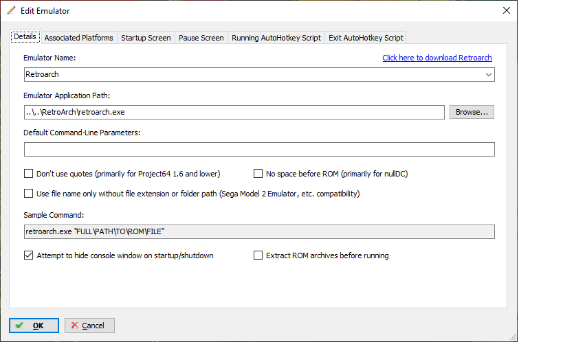Open the Startup Screen tab
The height and width of the screenshot is (342, 563).
pyautogui.click(x=146, y=38)
